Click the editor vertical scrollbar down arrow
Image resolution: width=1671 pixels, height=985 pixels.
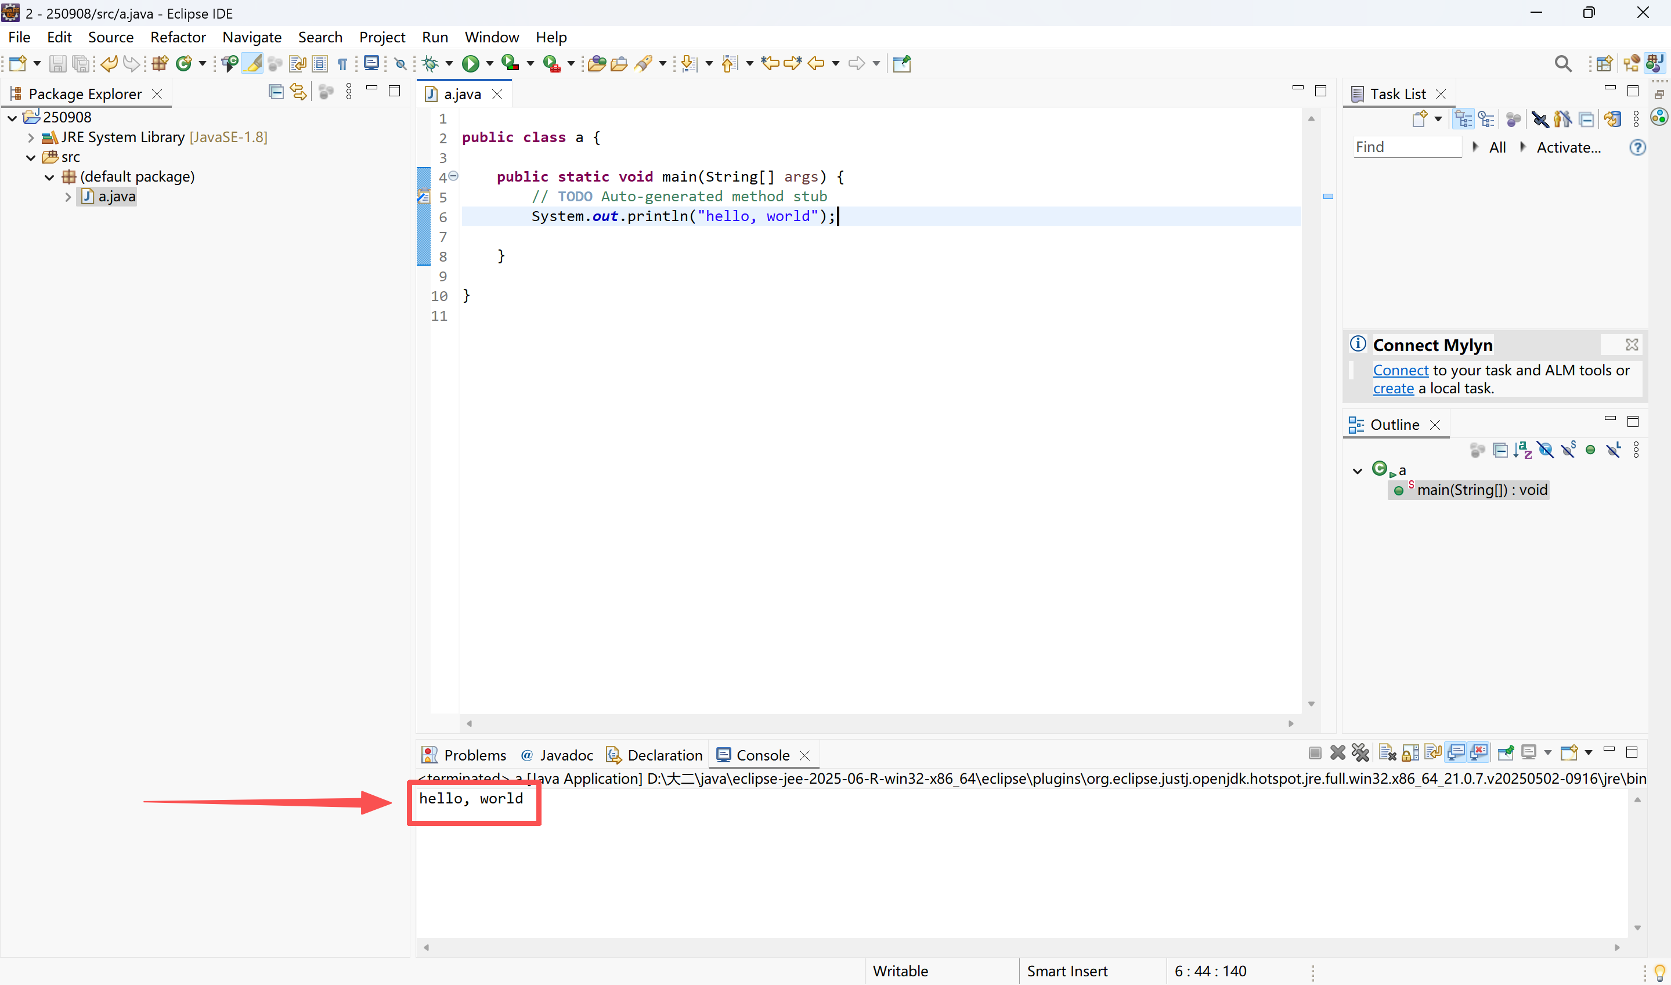point(1311,704)
